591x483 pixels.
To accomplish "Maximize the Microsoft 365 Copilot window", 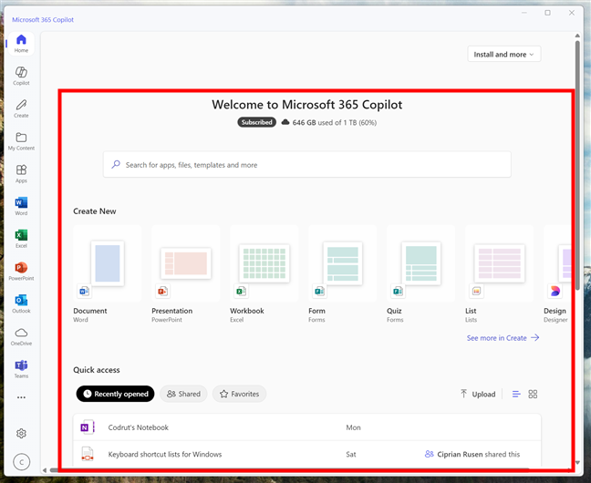I will 547,13.
